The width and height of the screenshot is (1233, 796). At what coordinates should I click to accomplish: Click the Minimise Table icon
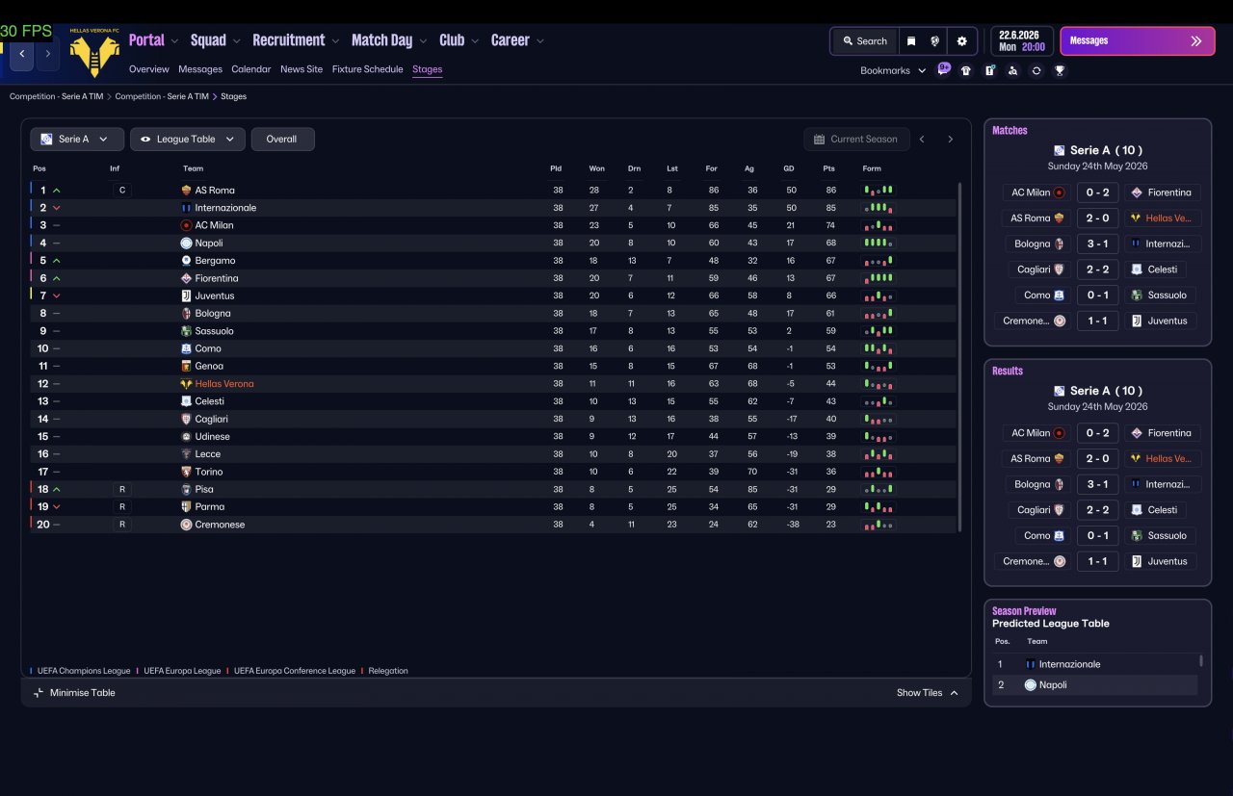click(x=39, y=693)
